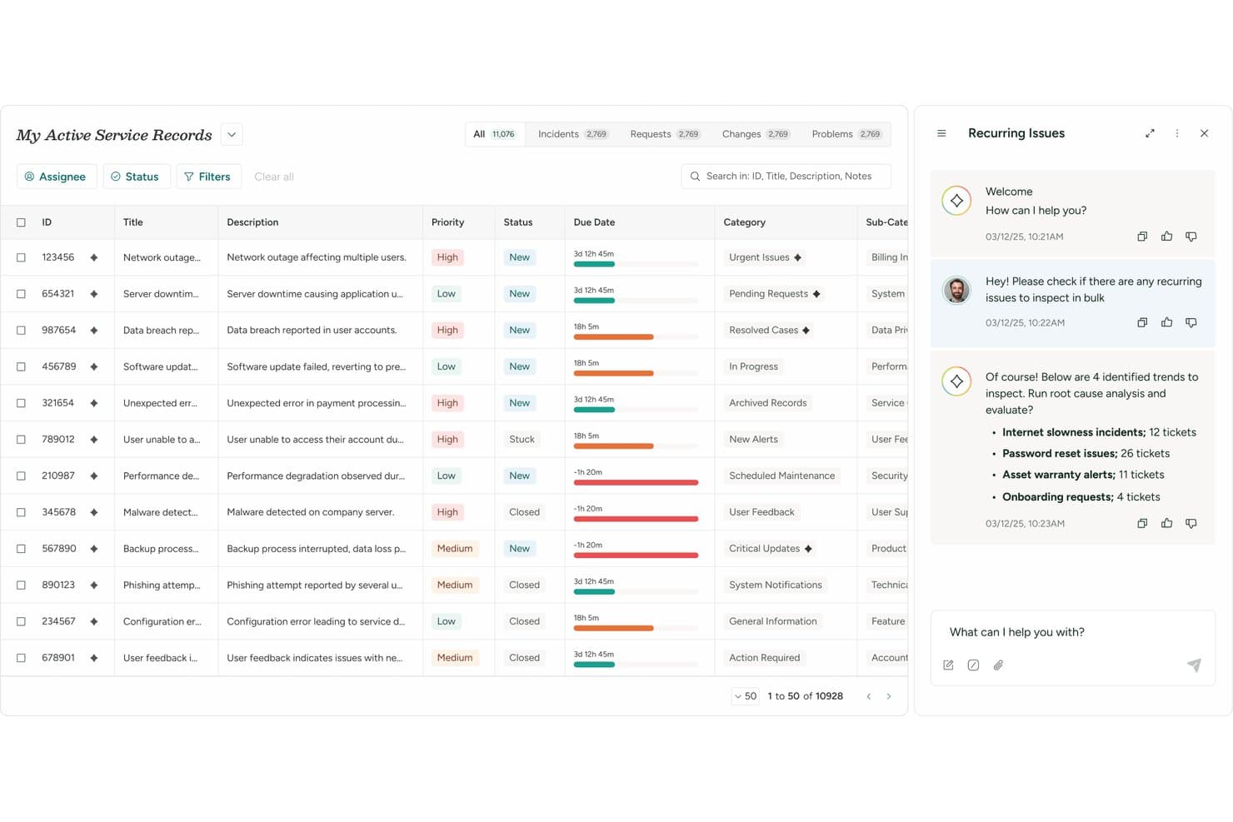
Task: Check the box for record 789012
Action: tap(21, 440)
